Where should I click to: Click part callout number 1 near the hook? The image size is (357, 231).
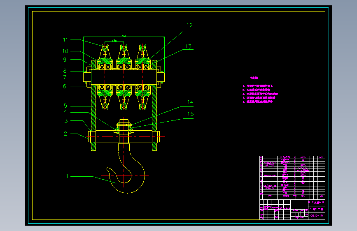click(x=67, y=176)
